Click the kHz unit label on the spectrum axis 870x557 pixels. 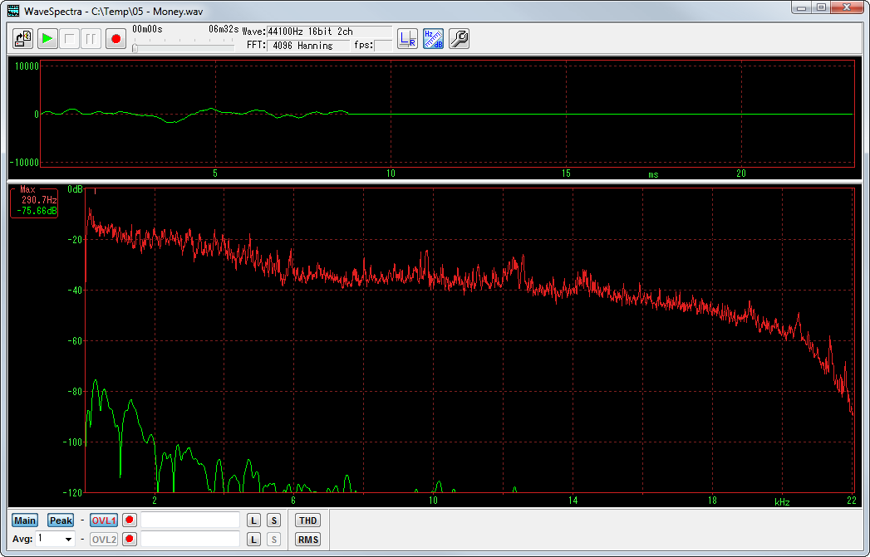[x=782, y=502]
